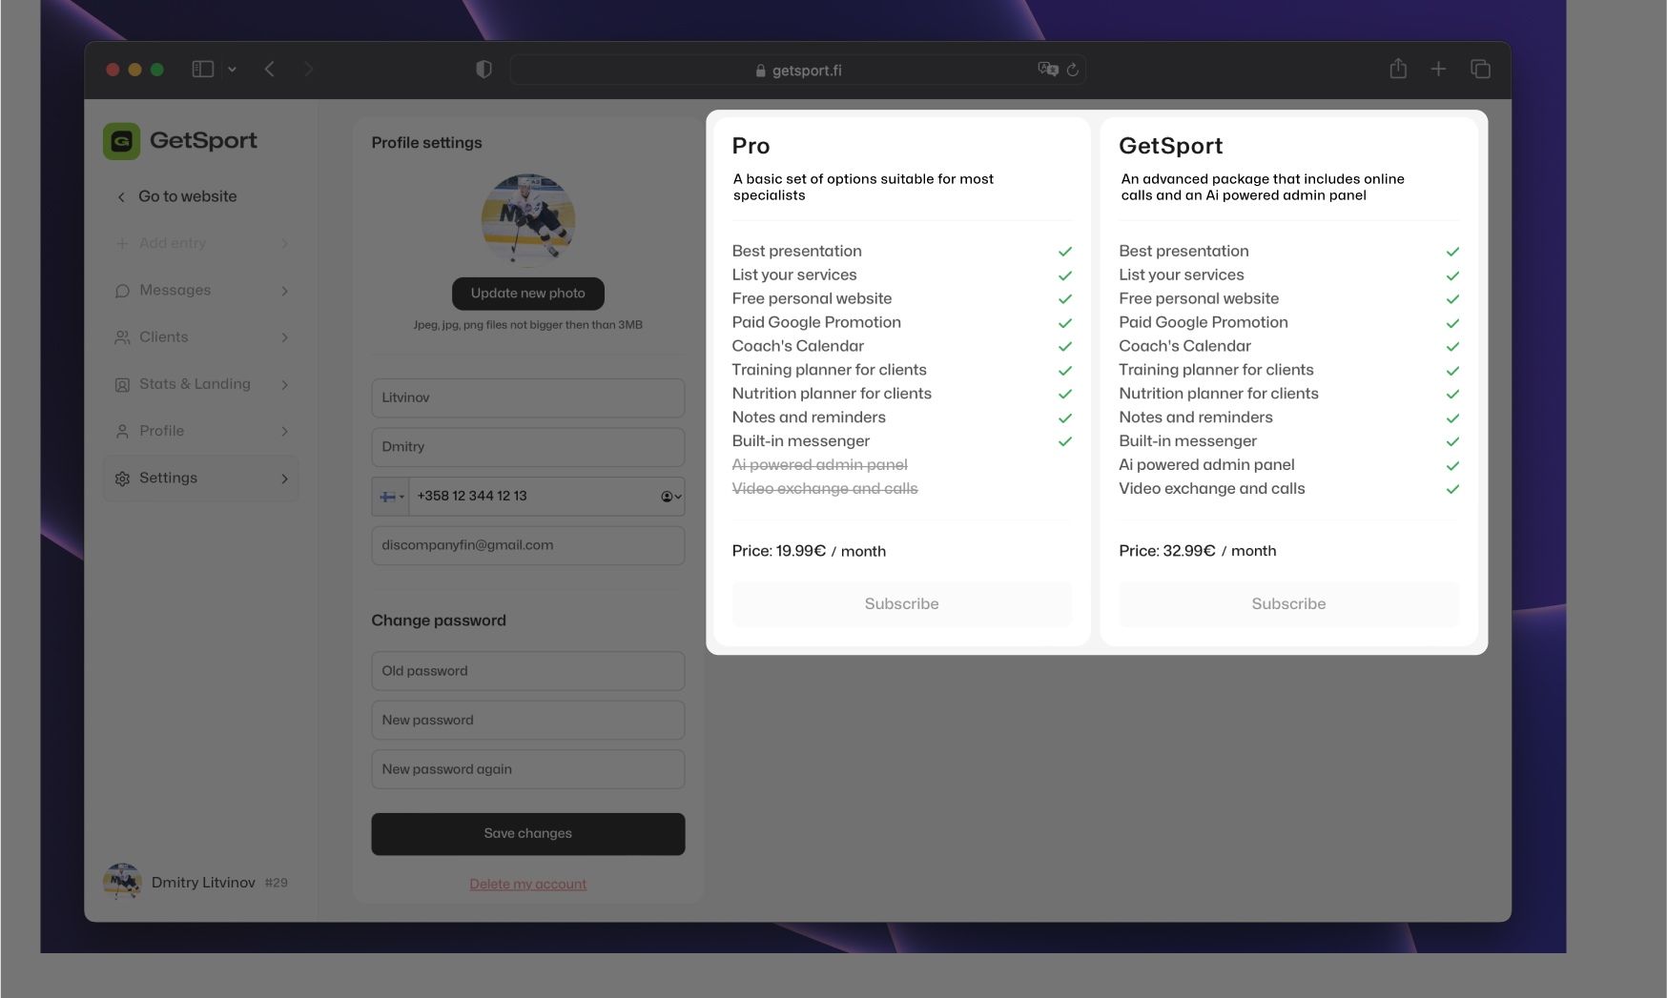This screenshot has height=998, width=1667.
Task: Toggle the browser sidebar icon
Action: pyautogui.click(x=202, y=69)
